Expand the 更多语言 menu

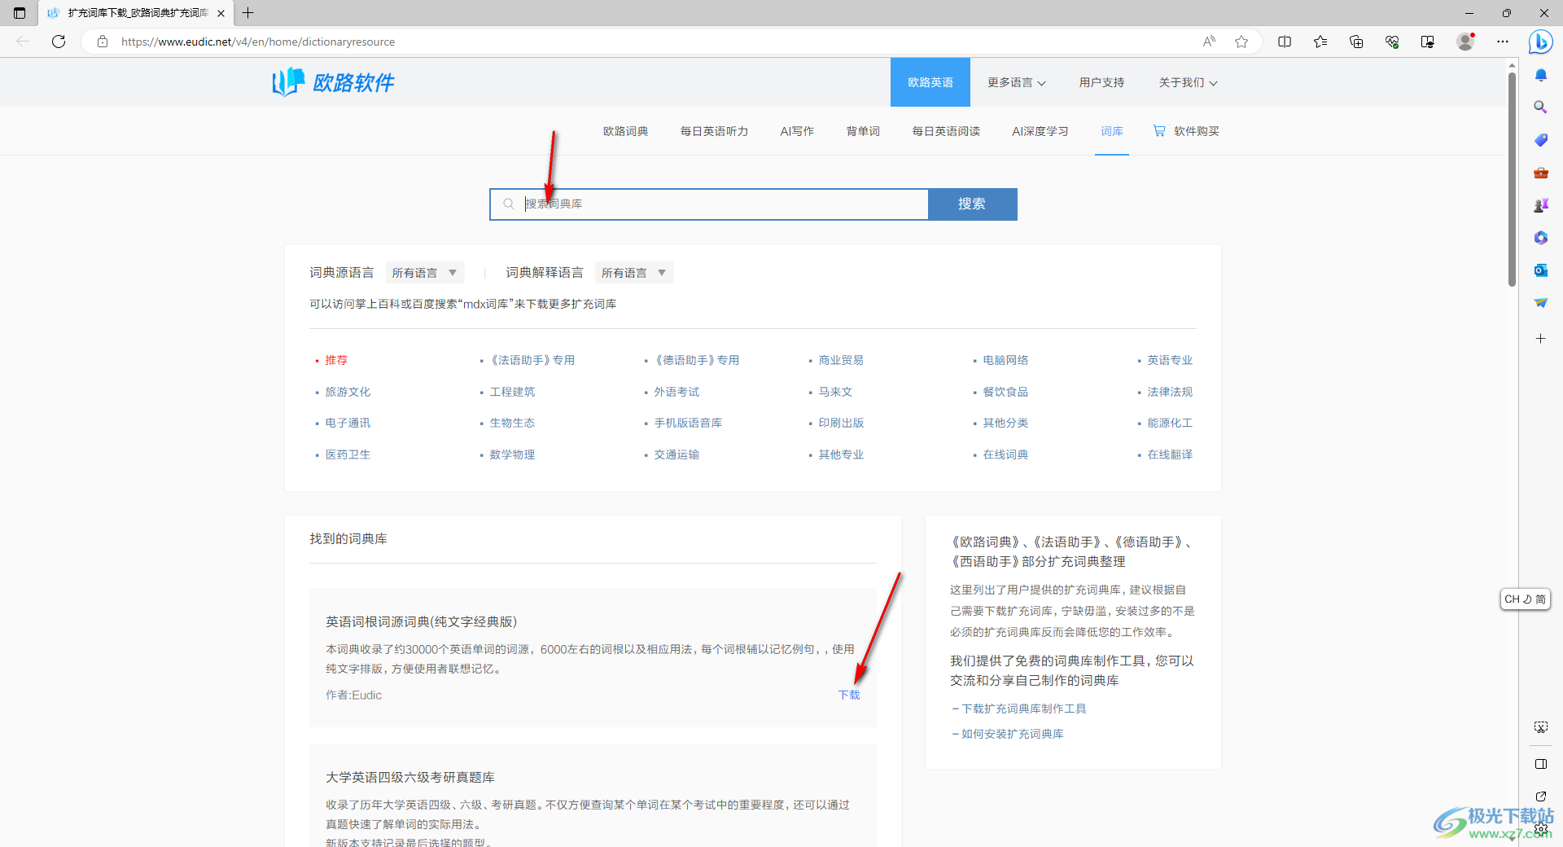pos(1017,82)
